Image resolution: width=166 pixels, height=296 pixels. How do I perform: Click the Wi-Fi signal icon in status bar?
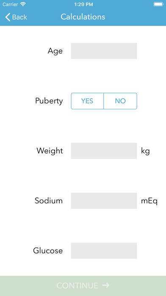(23, 4)
